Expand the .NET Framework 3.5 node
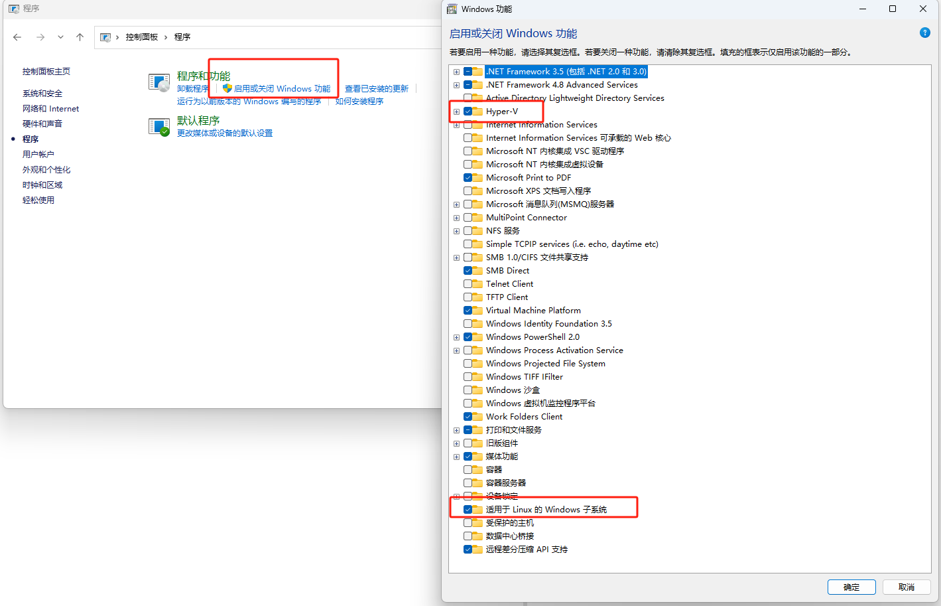The height and width of the screenshot is (606, 941). [x=456, y=72]
